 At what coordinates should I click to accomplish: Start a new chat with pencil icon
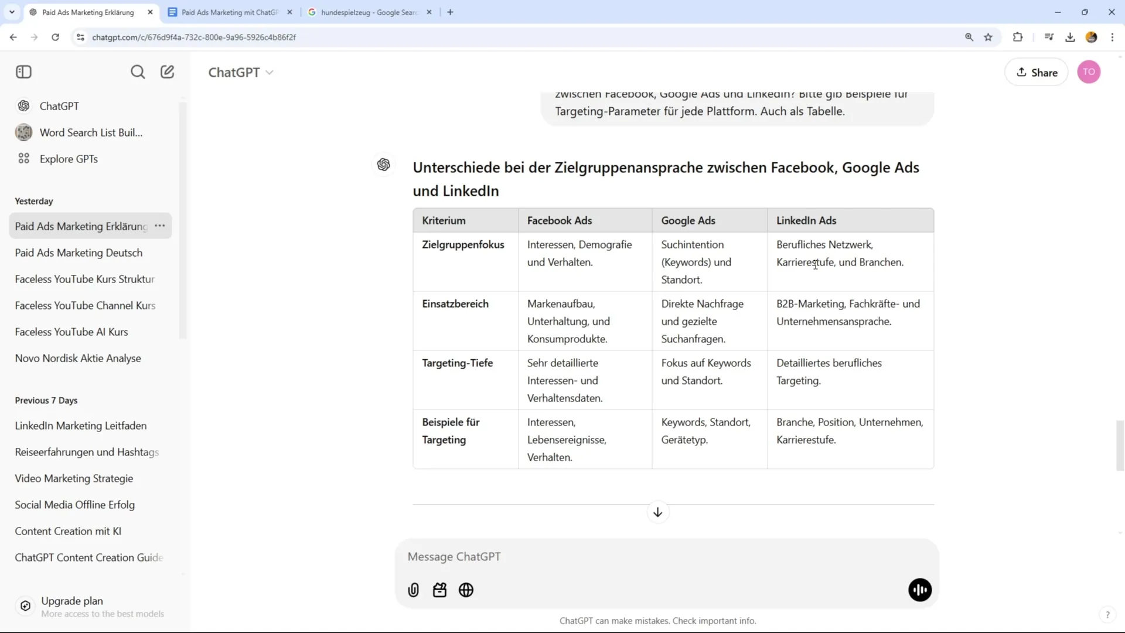(x=168, y=72)
